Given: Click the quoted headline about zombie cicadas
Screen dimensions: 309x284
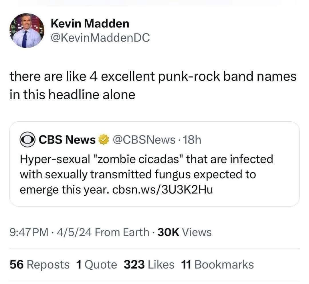Looking at the screenshot, I should pos(146,174).
